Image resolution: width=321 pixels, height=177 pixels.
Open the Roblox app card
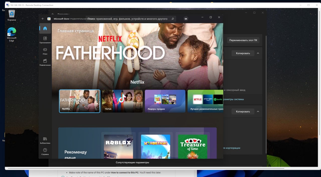(118, 146)
